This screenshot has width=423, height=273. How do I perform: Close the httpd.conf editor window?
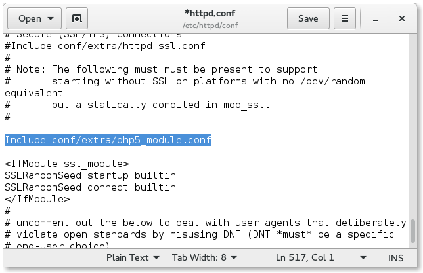click(402, 18)
